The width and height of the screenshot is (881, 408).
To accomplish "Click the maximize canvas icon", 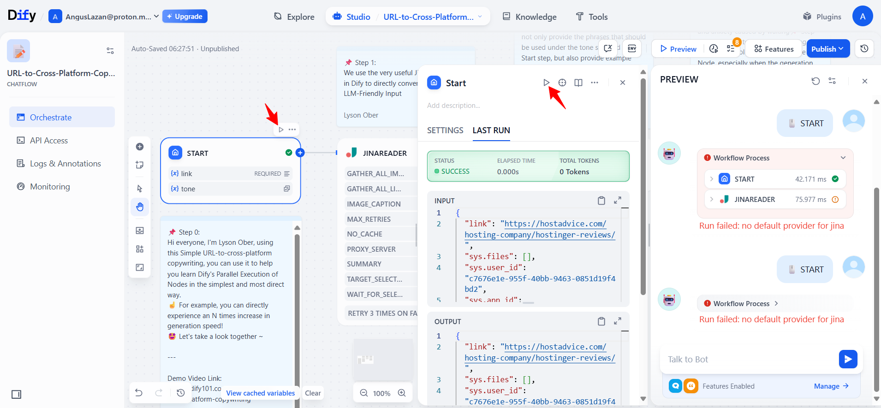I will (140, 267).
